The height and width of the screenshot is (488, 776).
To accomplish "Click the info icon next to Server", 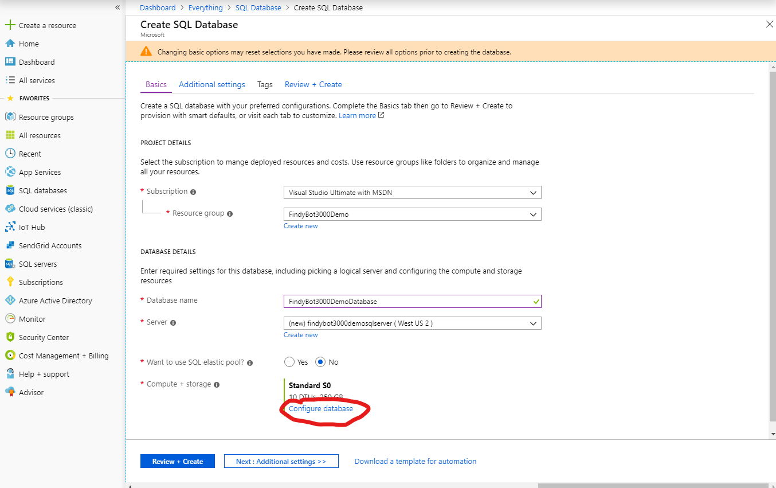I will coord(173,323).
